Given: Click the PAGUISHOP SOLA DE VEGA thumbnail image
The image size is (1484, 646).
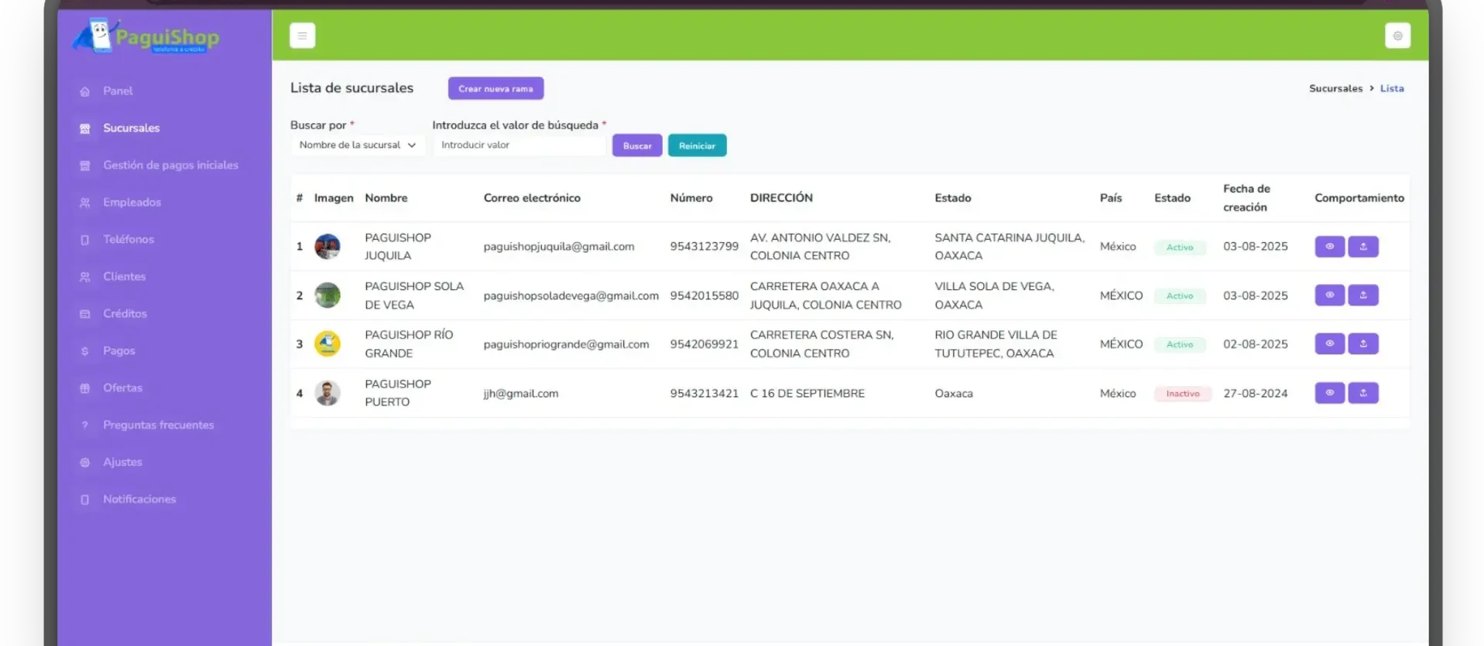Looking at the screenshot, I should click(x=327, y=296).
